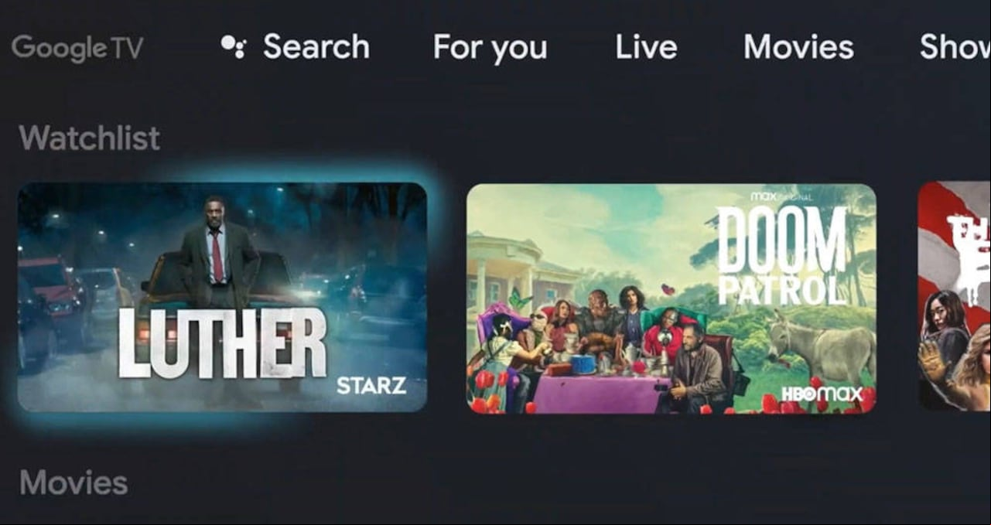The width and height of the screenshot is (991, 525).
Task: Open the Search option
Action: point(316,47)
